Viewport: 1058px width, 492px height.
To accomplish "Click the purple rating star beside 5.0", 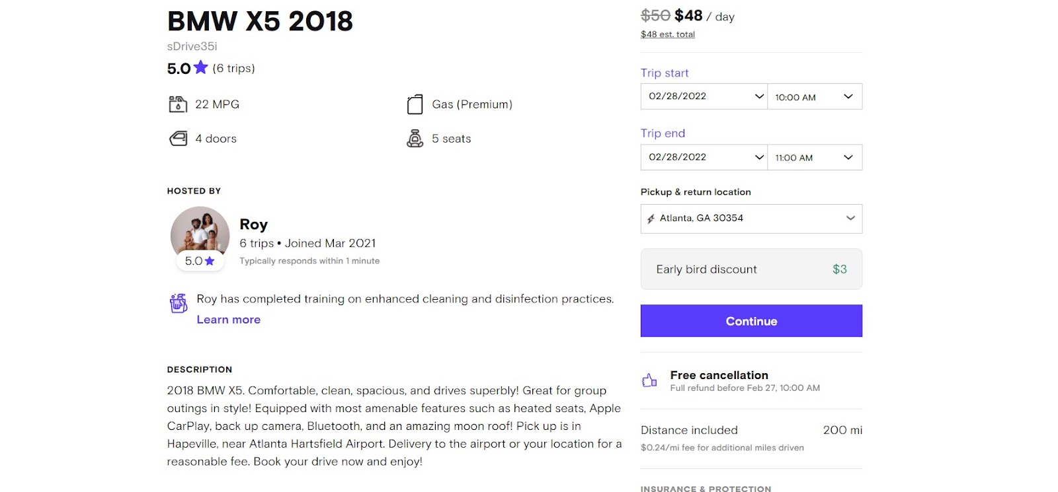I will [201, 67].
